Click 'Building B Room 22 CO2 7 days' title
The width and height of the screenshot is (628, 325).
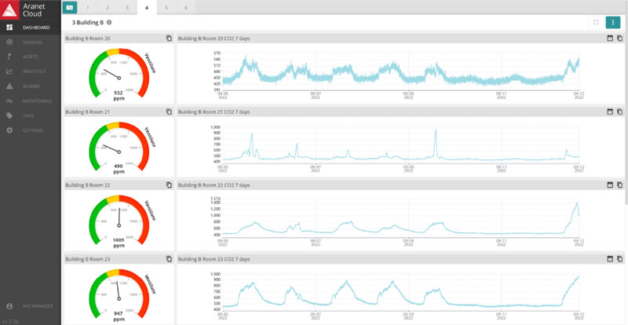click(x=214, y=185)
